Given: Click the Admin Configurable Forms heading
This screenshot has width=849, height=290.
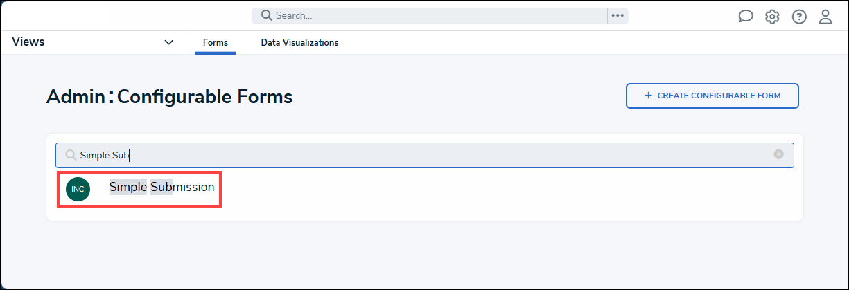Looking at the screenshot, I should coord(169,97).
